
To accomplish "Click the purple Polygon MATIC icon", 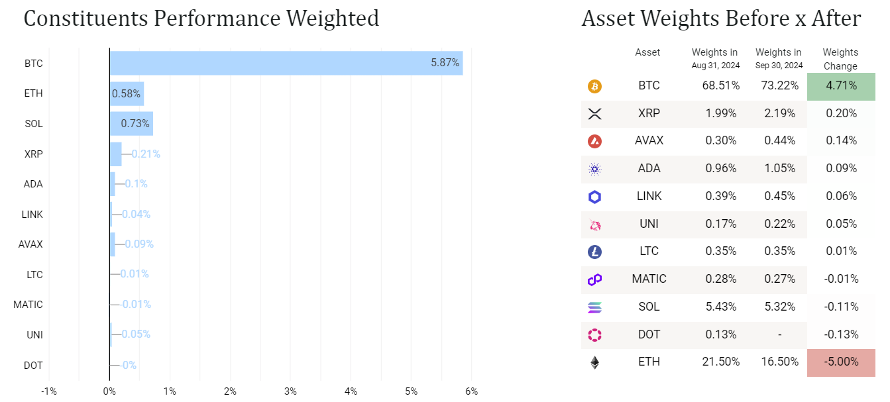I will click(594, 279).
